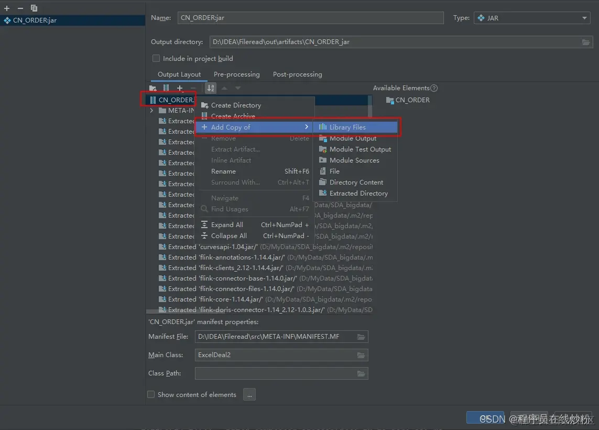
Task: Select Module Sources in submenu
Action: 355,160
